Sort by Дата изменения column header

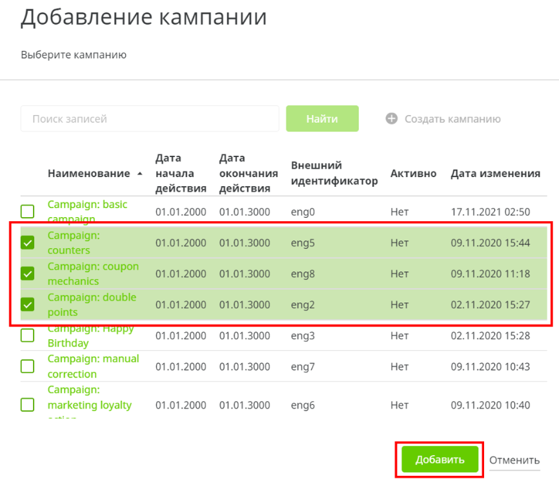[x=495, y=173]
